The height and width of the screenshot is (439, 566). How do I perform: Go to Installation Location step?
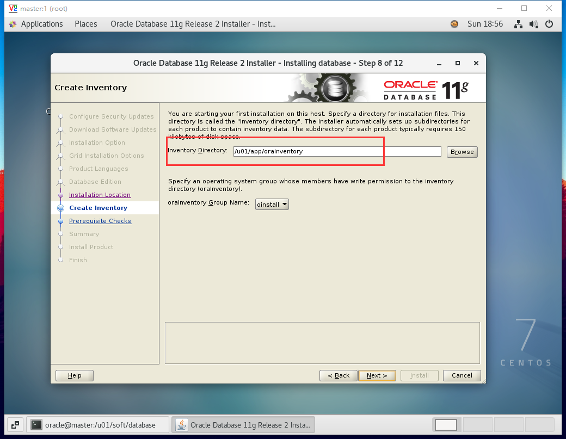pos(100,195)
